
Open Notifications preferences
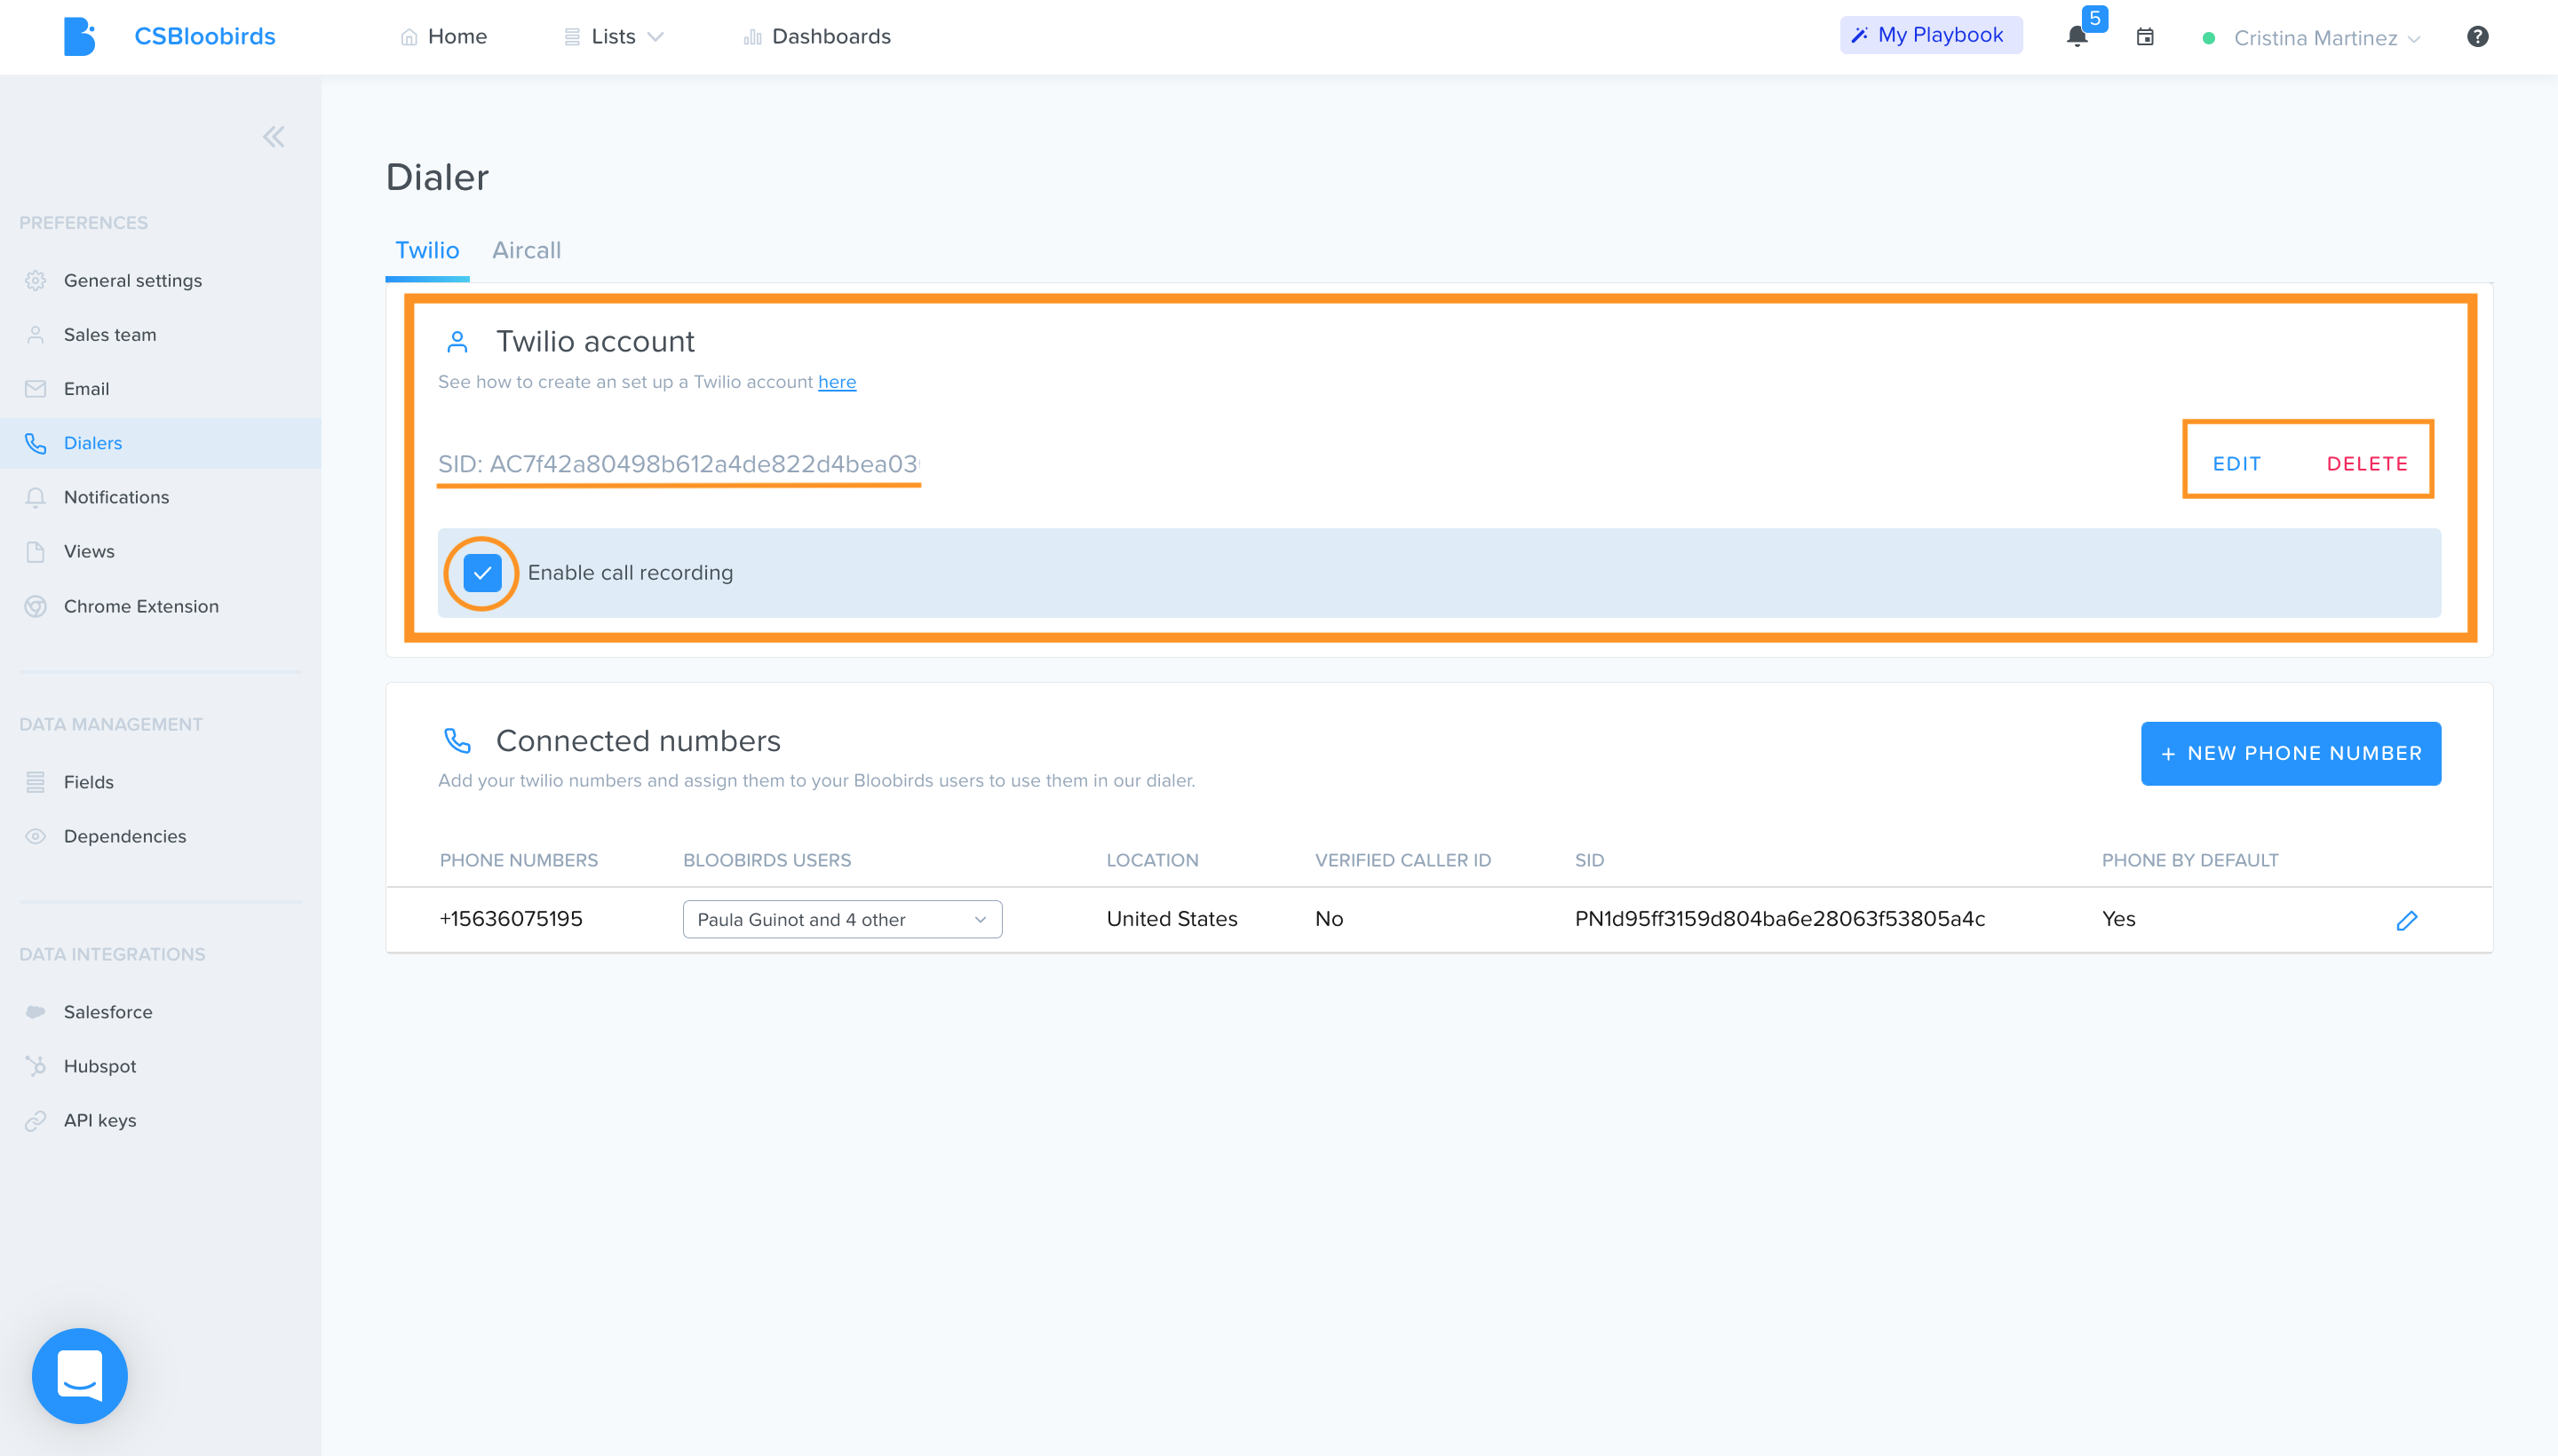point(116,497)
